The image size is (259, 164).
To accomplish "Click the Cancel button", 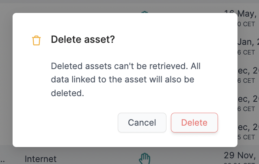I will coord(142,122).
